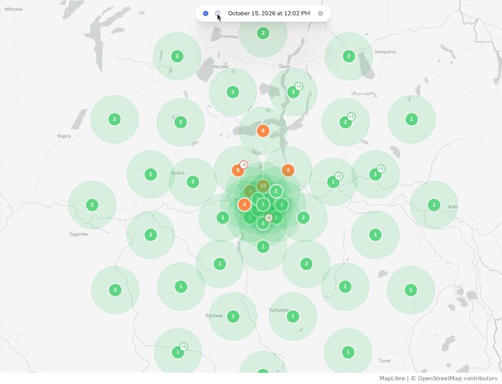Select marker 3 next to Golina

pyautogui.click(x=193, y=182)
